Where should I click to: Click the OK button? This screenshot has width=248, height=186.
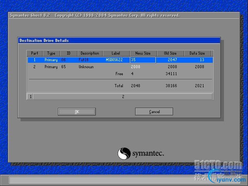click(x=77, y=112)
